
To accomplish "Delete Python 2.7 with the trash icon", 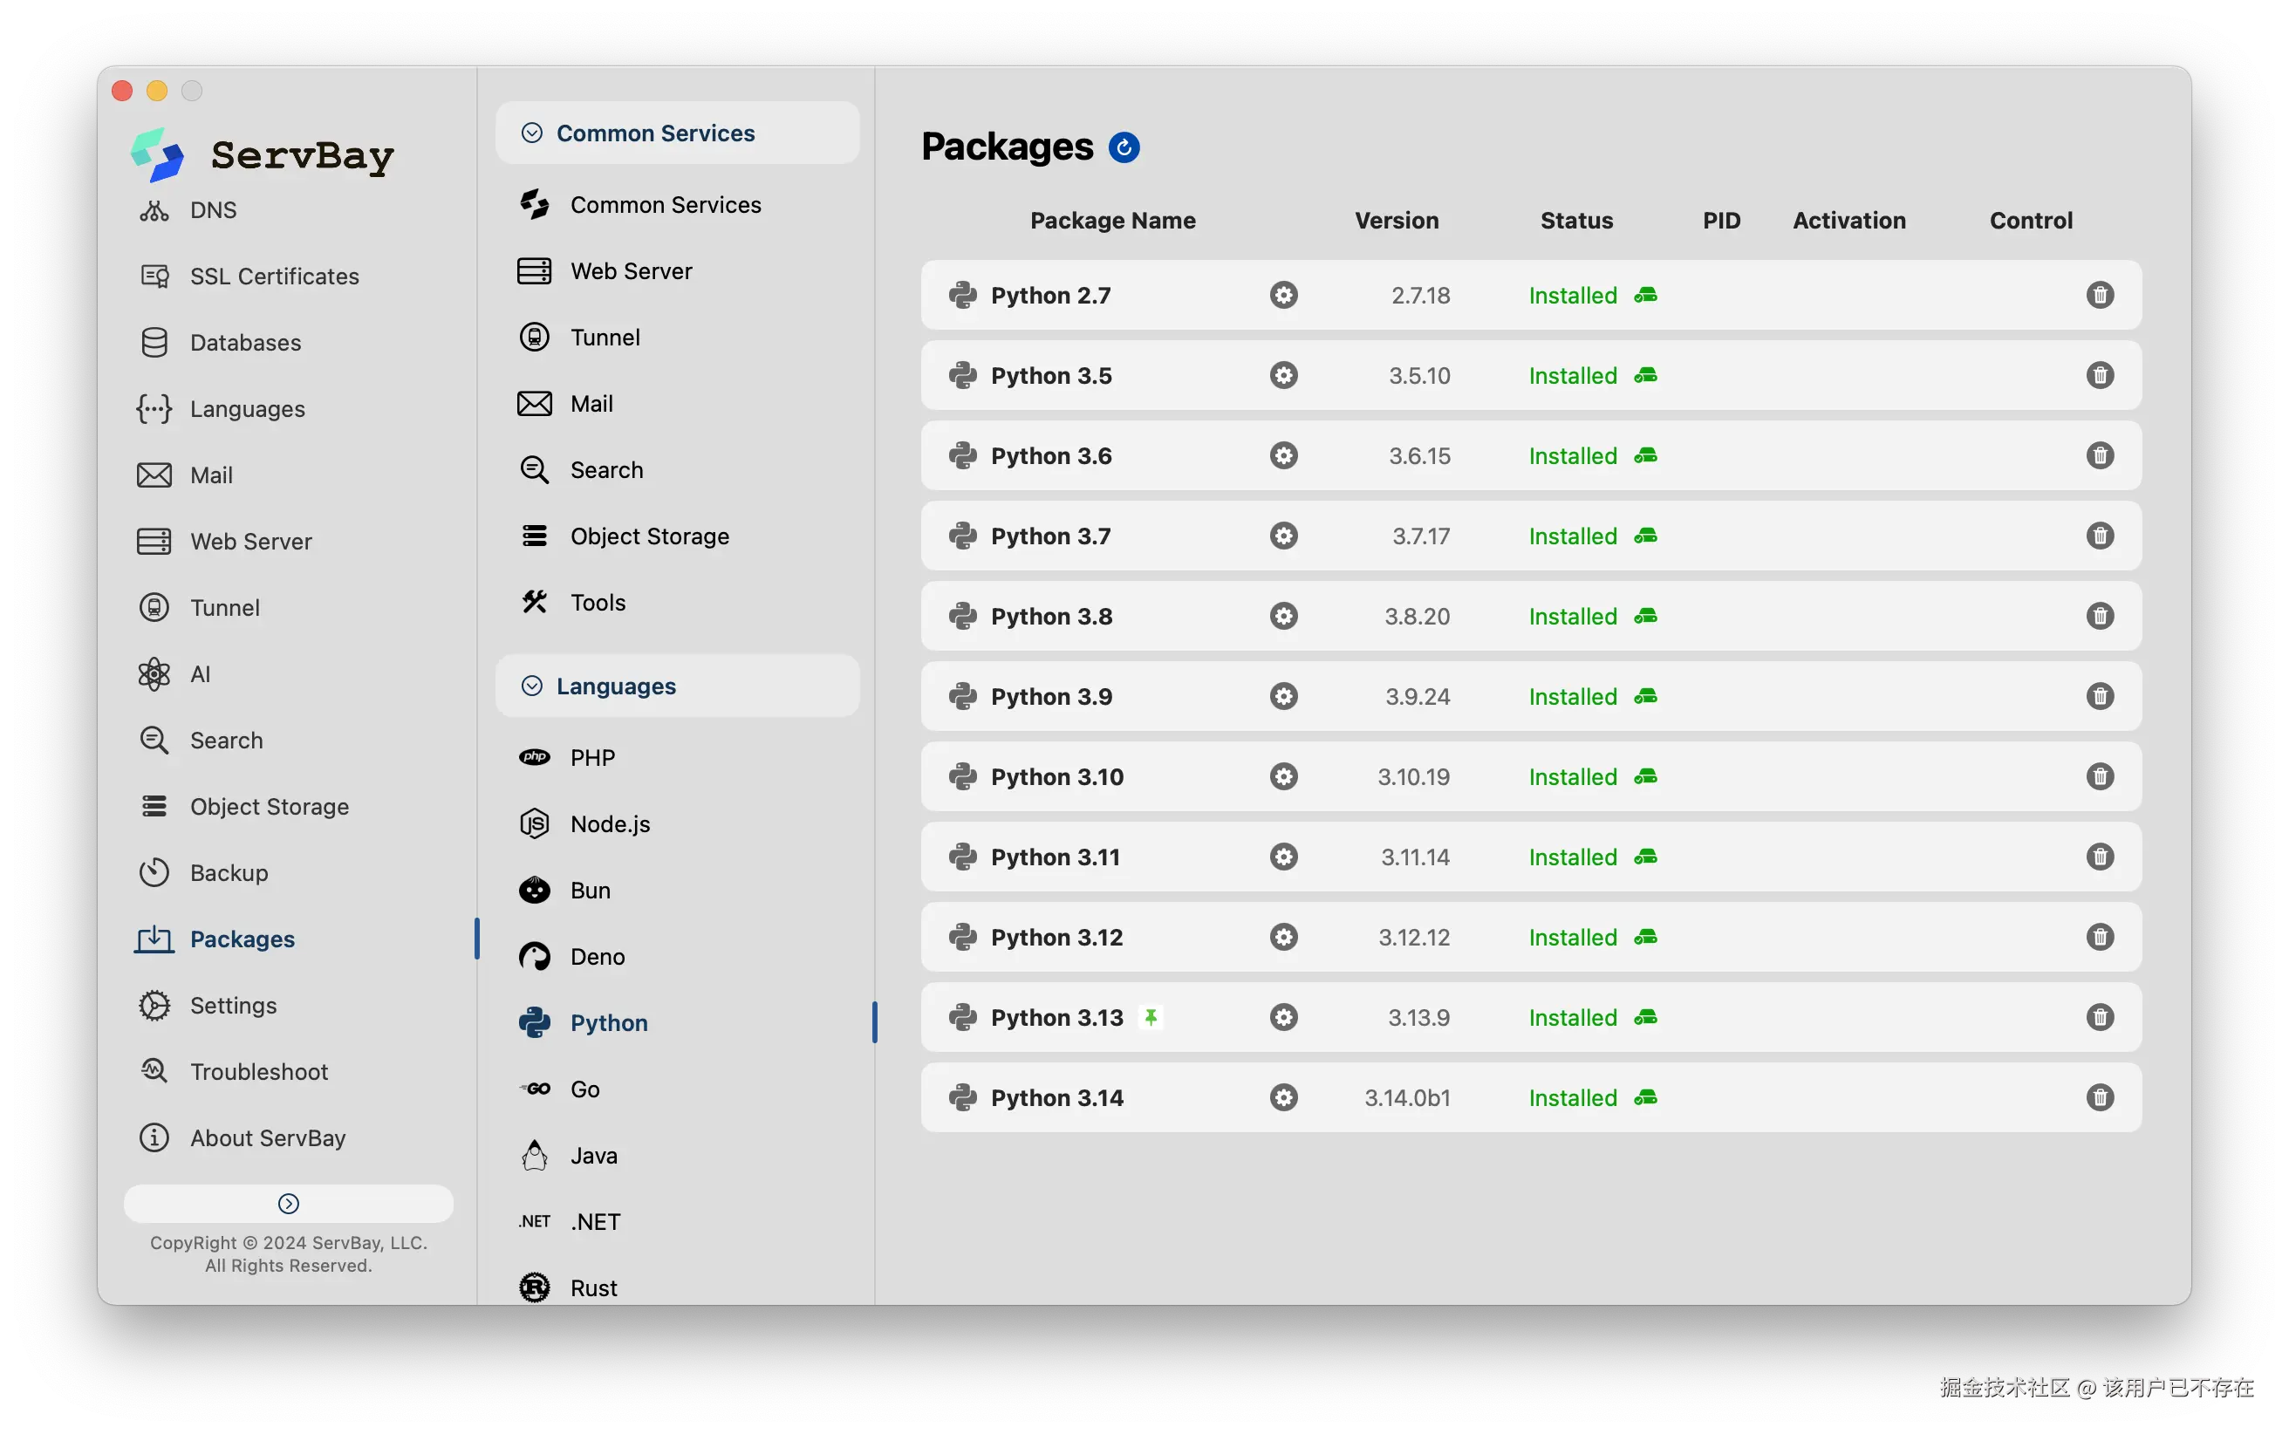I will [2100, 295].
